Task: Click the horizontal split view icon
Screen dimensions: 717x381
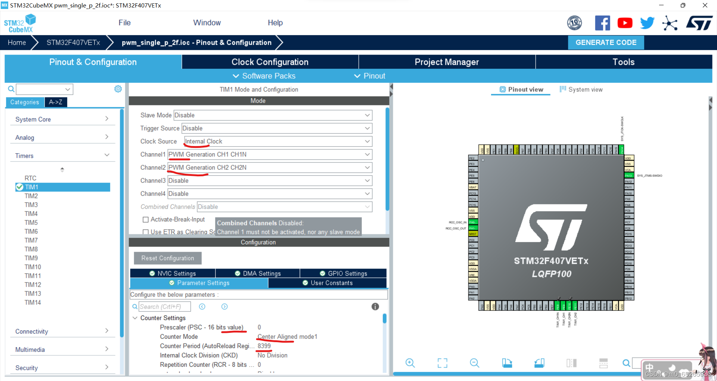Action: click(603, 363)
